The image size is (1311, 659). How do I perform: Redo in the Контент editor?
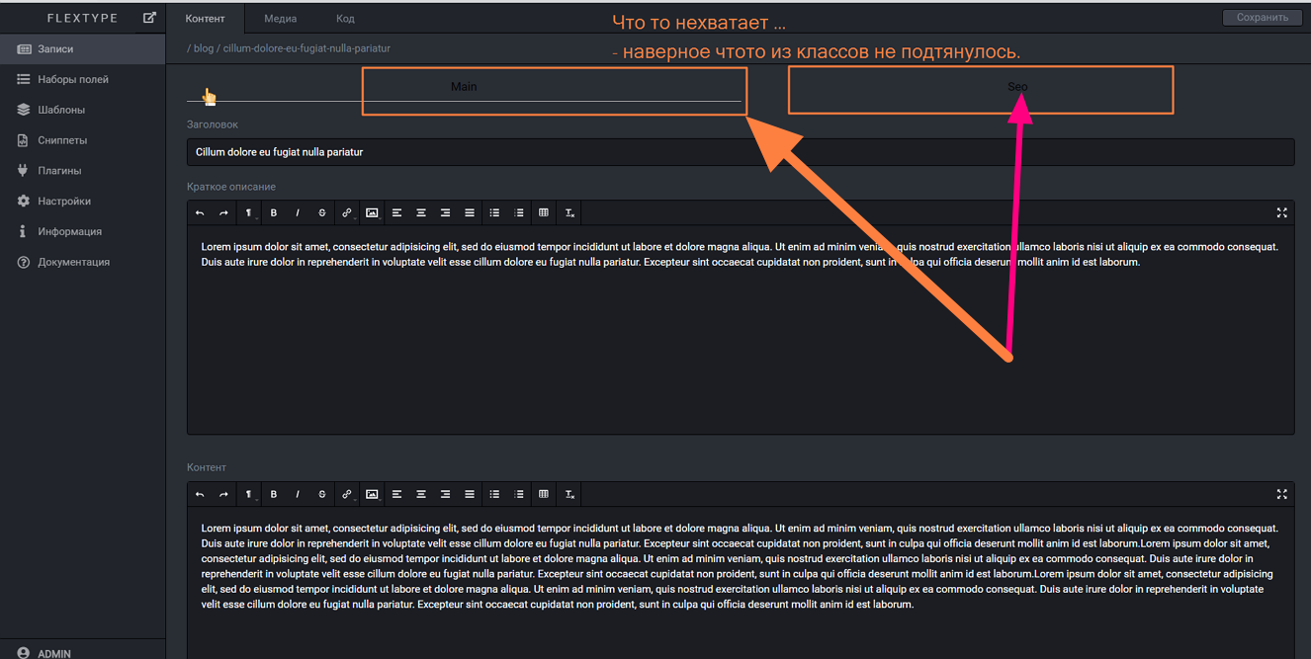point(223,494)
